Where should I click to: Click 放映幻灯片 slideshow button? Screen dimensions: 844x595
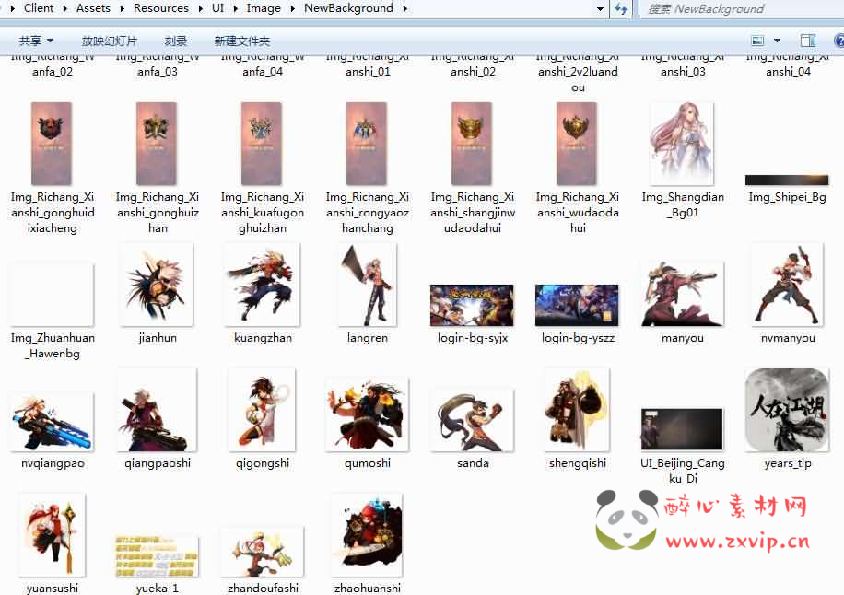pos(109,41)
